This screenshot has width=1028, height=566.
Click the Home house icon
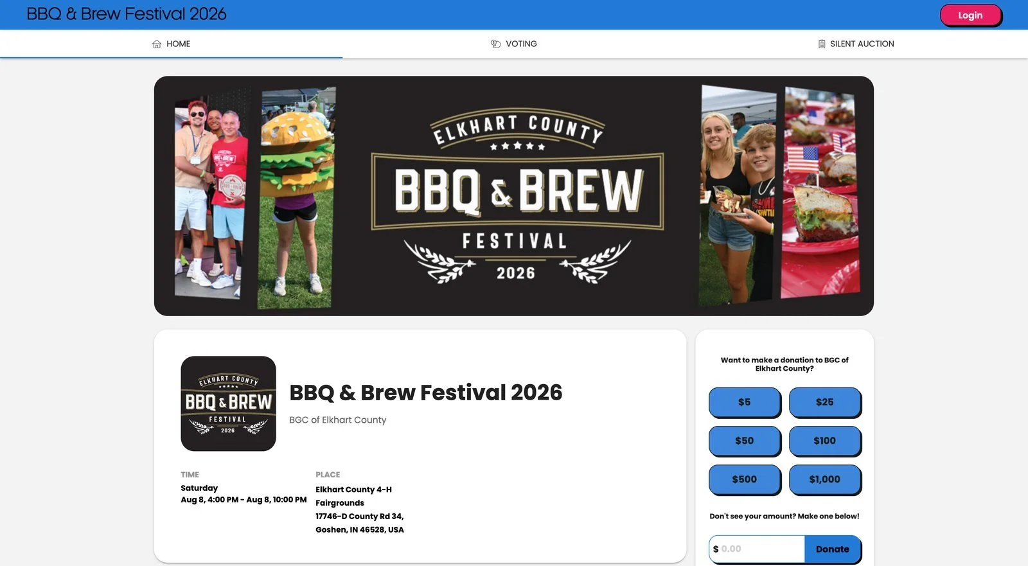click(x=157, y=44)
